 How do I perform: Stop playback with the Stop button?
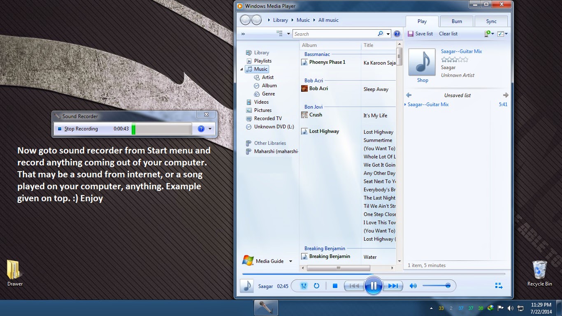tap(335, 286)
